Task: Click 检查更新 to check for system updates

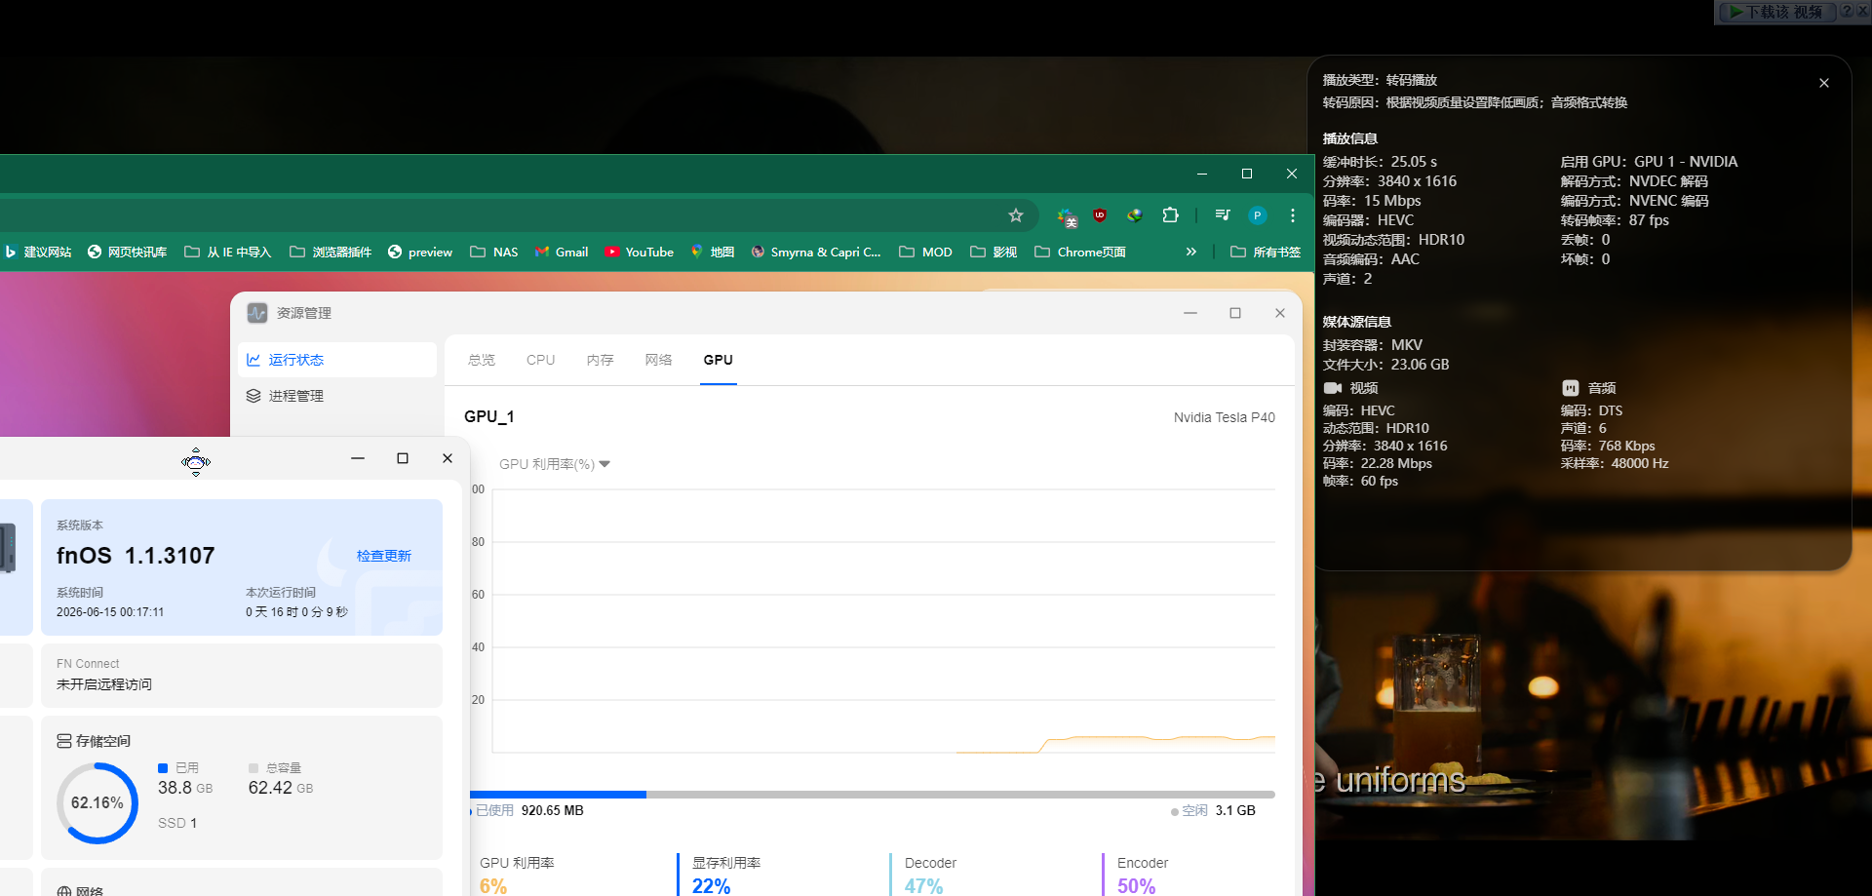Action: (384, 556)
